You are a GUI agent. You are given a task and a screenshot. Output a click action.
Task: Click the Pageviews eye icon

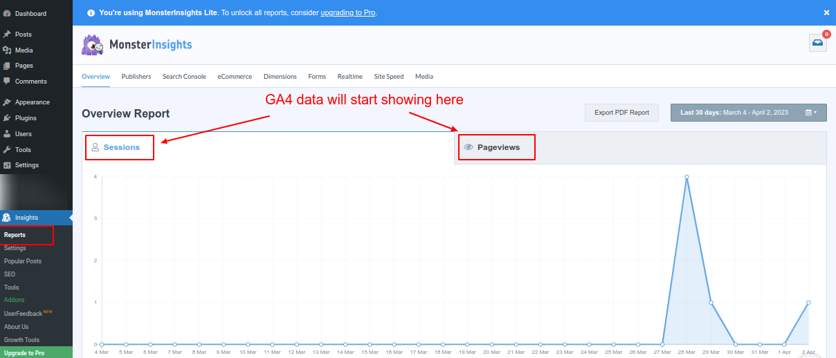pyautogui.click(x=469, y=147)
